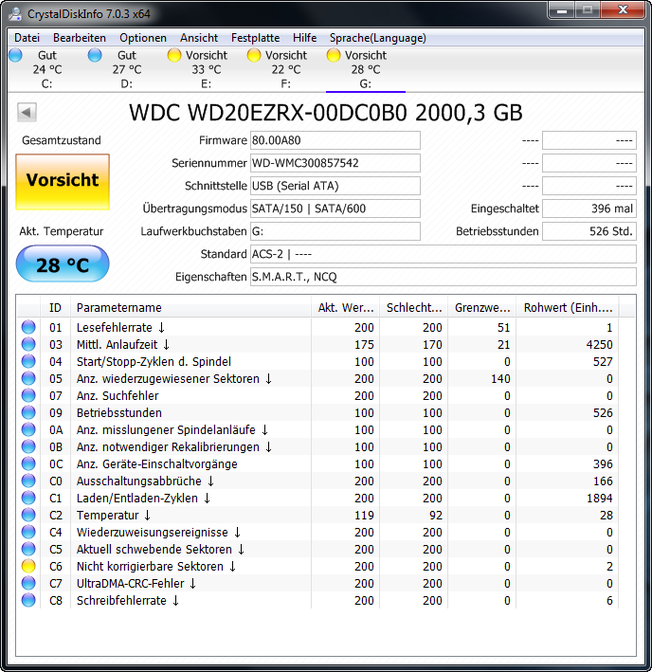Click the Betriebsstunden 526 Std. field
The height and width of the screenshot is (672, 652).
click(589, 231)
